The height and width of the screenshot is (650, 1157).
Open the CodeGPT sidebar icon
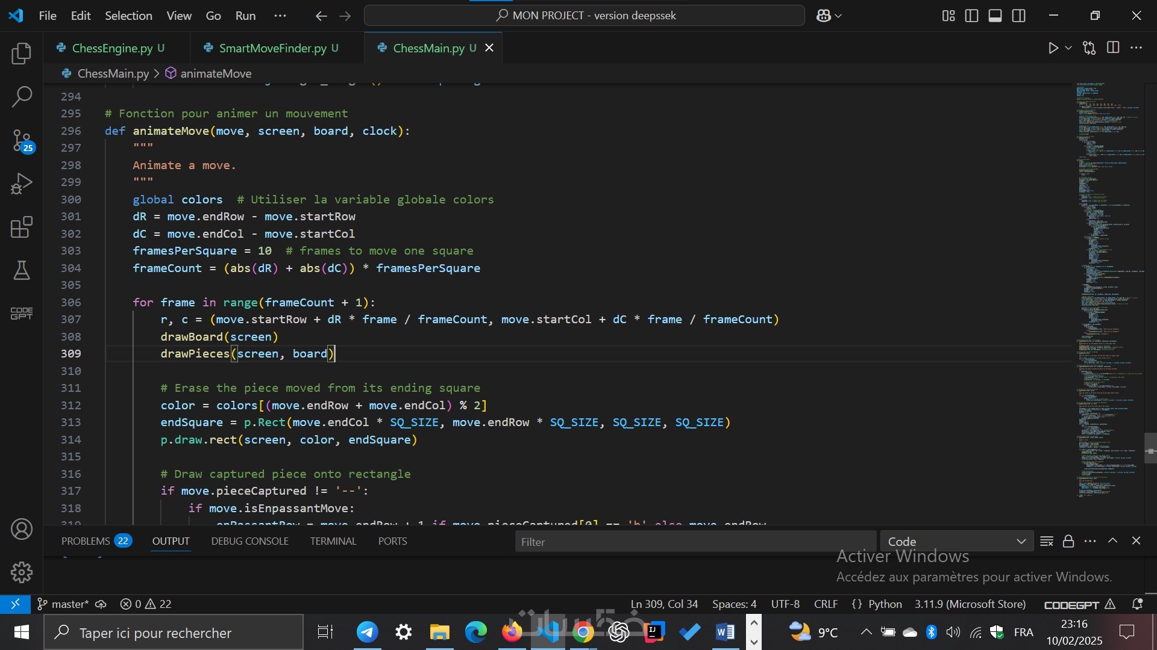[22, 314]
